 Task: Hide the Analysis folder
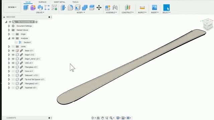coord(13,38)
